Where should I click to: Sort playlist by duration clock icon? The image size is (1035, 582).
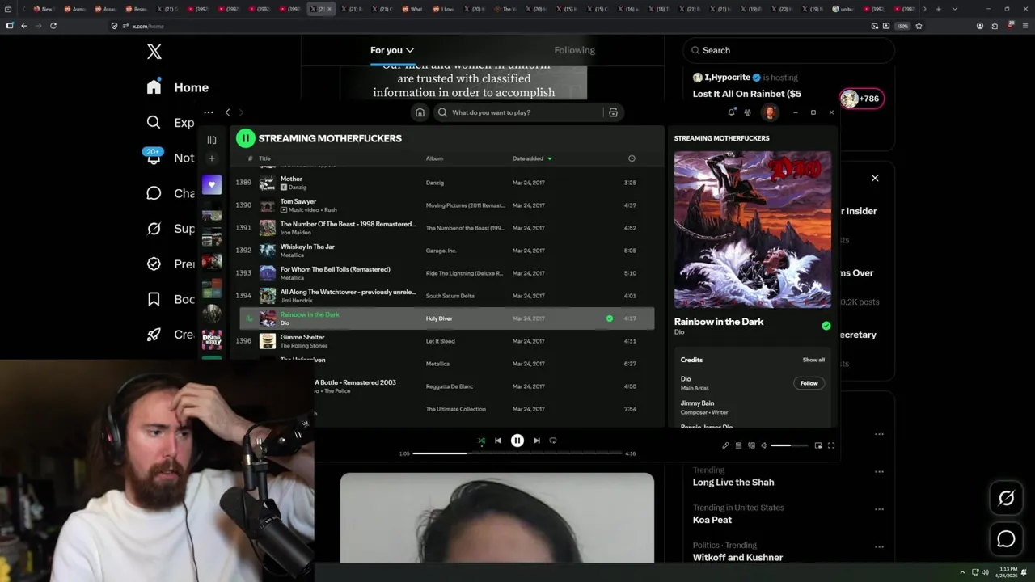tap(632, 158)
